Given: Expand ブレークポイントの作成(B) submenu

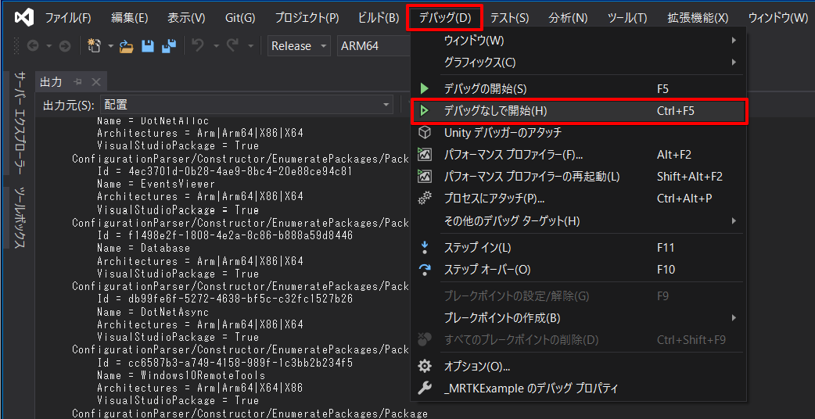Looking at the screenshot, I should pyautogui.click(x=578, y=317).
